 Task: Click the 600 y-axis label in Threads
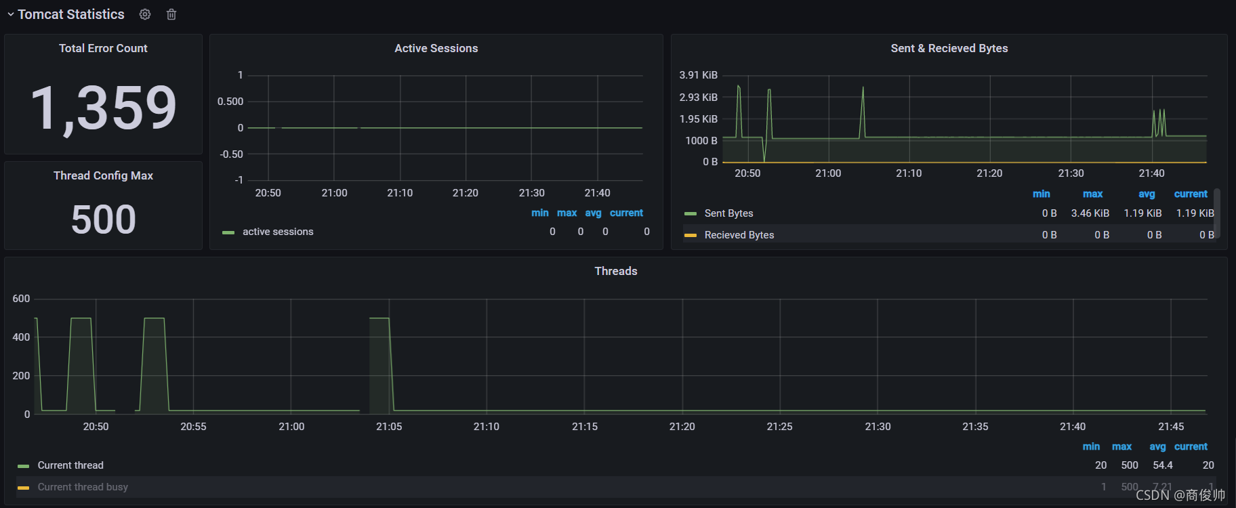point(21,299)
